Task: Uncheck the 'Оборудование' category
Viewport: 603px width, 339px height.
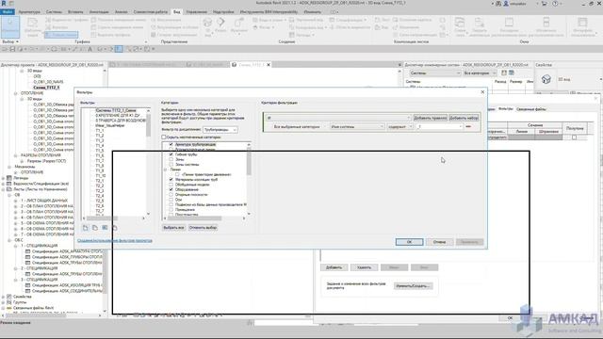Action: [x=171, y=189]
